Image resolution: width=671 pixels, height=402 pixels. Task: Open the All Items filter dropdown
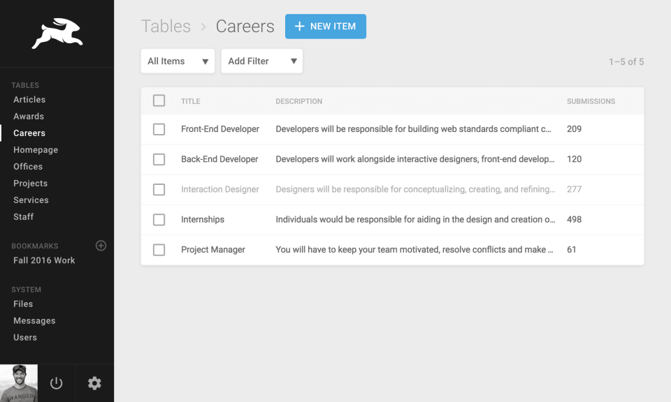click(177, 61)
